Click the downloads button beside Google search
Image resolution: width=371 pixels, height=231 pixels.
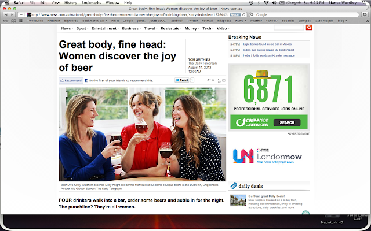tap(365, 14)
